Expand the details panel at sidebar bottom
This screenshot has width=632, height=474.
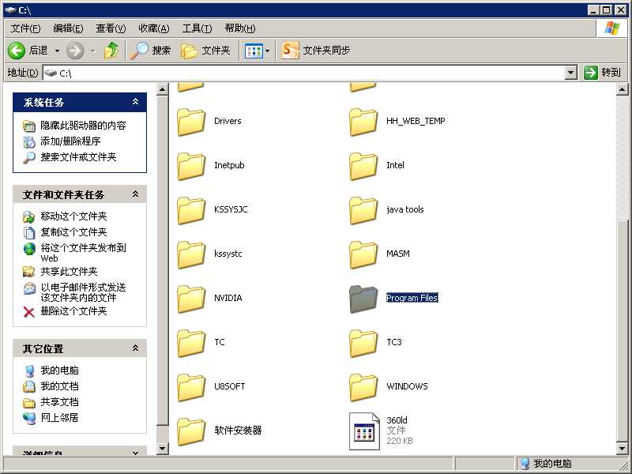[x=135, y=453]
